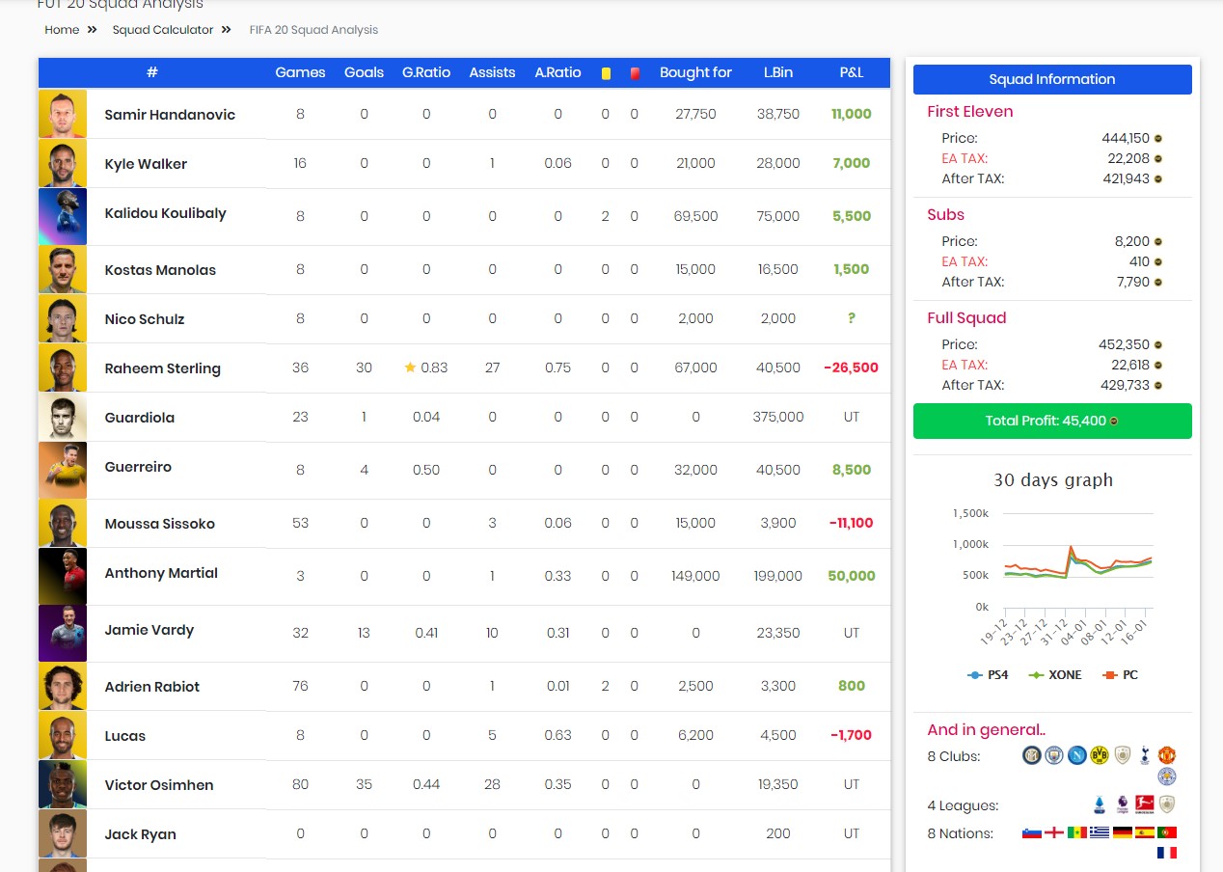This screenshot has width=1223, height=872.
Task: Open Victor Osimhen player link
Action: pos(159,785)
